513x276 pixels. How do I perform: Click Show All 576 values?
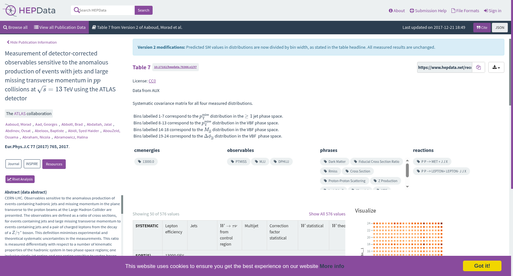327,214
